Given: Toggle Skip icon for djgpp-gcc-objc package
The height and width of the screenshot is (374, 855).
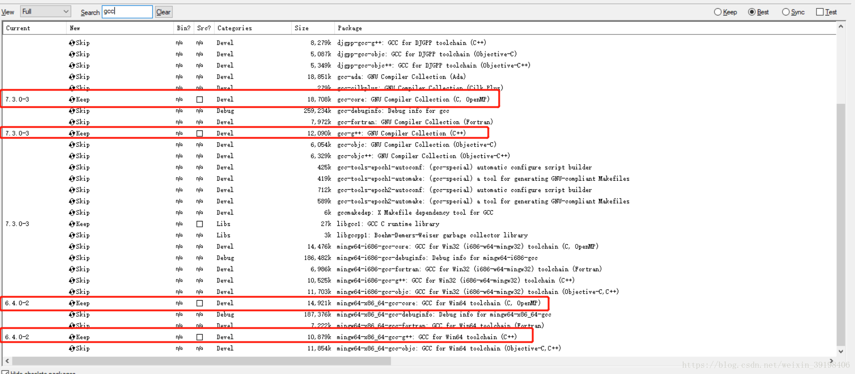Looking at the screenshot, I should (72, 54).
